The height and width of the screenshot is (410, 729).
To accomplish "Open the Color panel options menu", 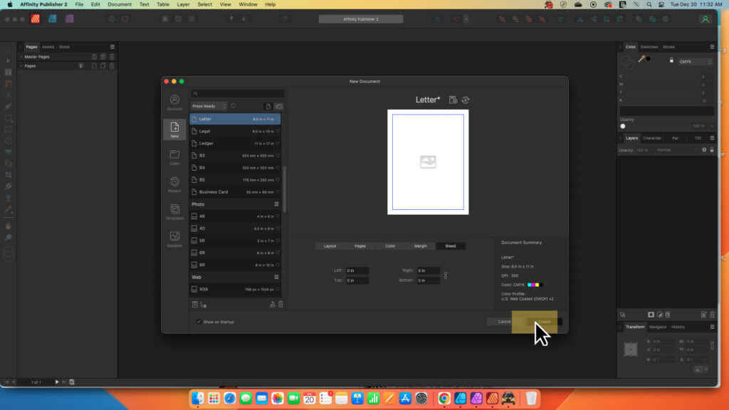I will [x=712, y=47].
